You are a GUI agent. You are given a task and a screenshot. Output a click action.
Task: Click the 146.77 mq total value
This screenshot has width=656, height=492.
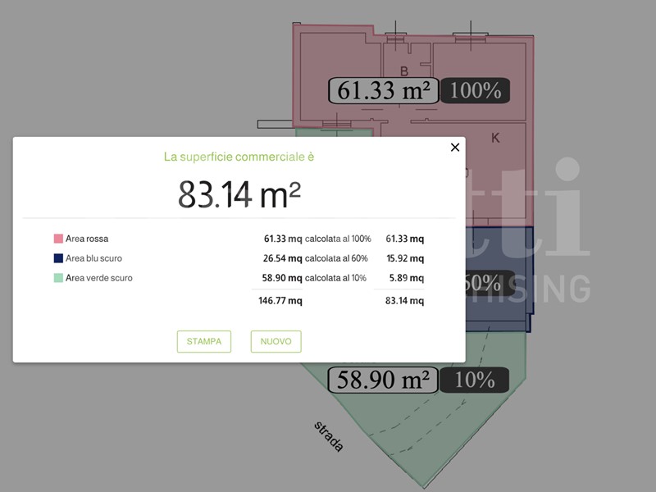280,301
